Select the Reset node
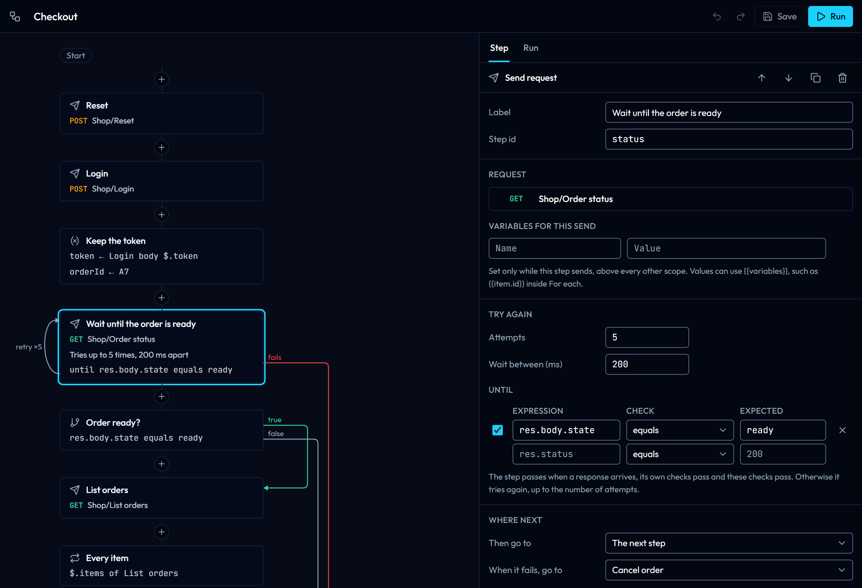862x588 pixels. 162,113
